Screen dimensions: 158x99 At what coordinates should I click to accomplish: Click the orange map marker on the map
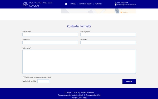(121, 12)
